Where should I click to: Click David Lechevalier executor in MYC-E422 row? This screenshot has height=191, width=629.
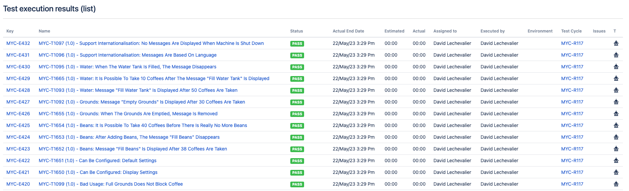pos(499,161)
